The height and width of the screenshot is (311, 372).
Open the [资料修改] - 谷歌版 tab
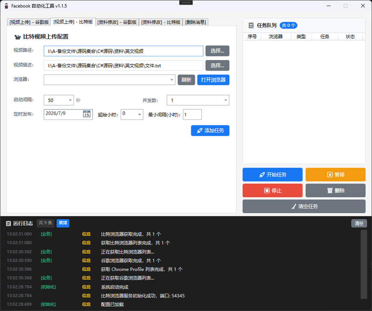(117, 22)
